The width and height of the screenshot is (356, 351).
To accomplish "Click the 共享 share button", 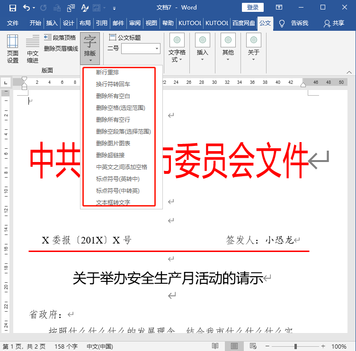I will pos(334,23).
